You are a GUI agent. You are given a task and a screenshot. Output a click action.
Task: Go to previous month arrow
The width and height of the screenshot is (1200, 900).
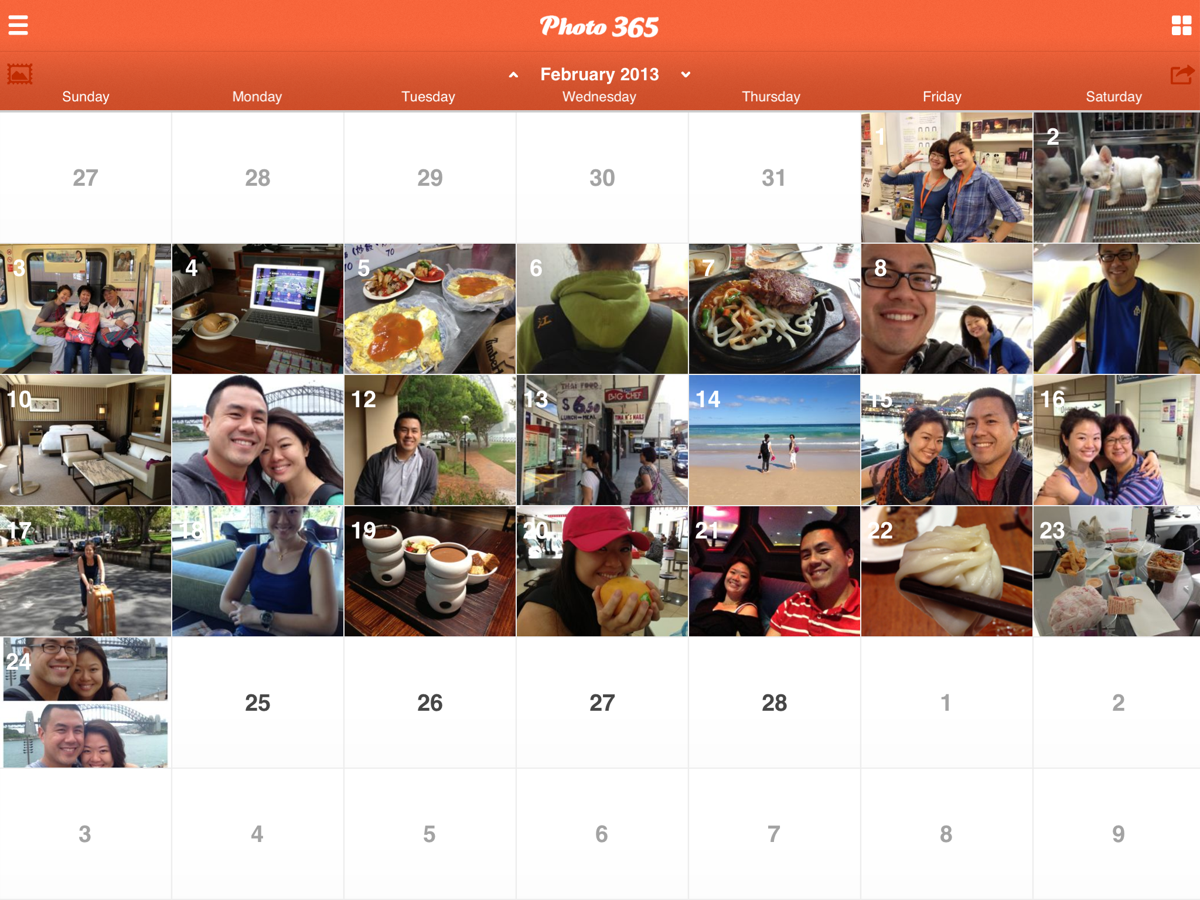point(513,75)
